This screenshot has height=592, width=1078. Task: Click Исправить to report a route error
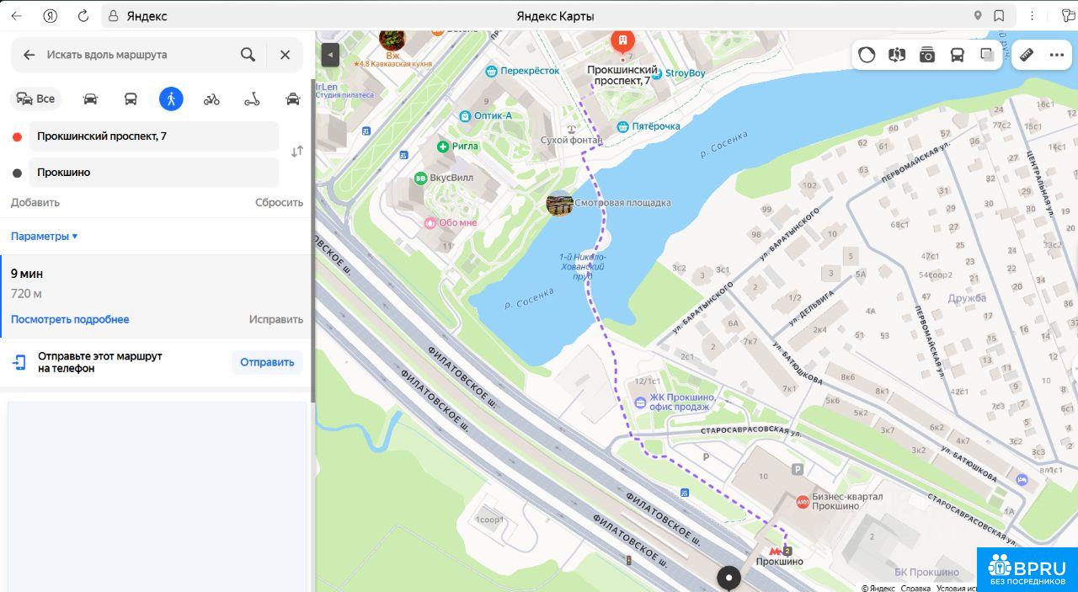click(275, 319)
